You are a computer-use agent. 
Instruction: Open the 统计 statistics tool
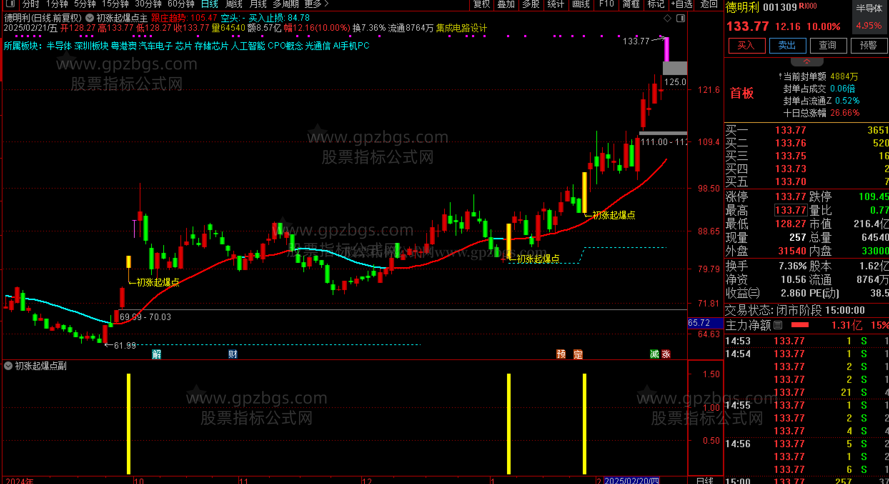556,4
